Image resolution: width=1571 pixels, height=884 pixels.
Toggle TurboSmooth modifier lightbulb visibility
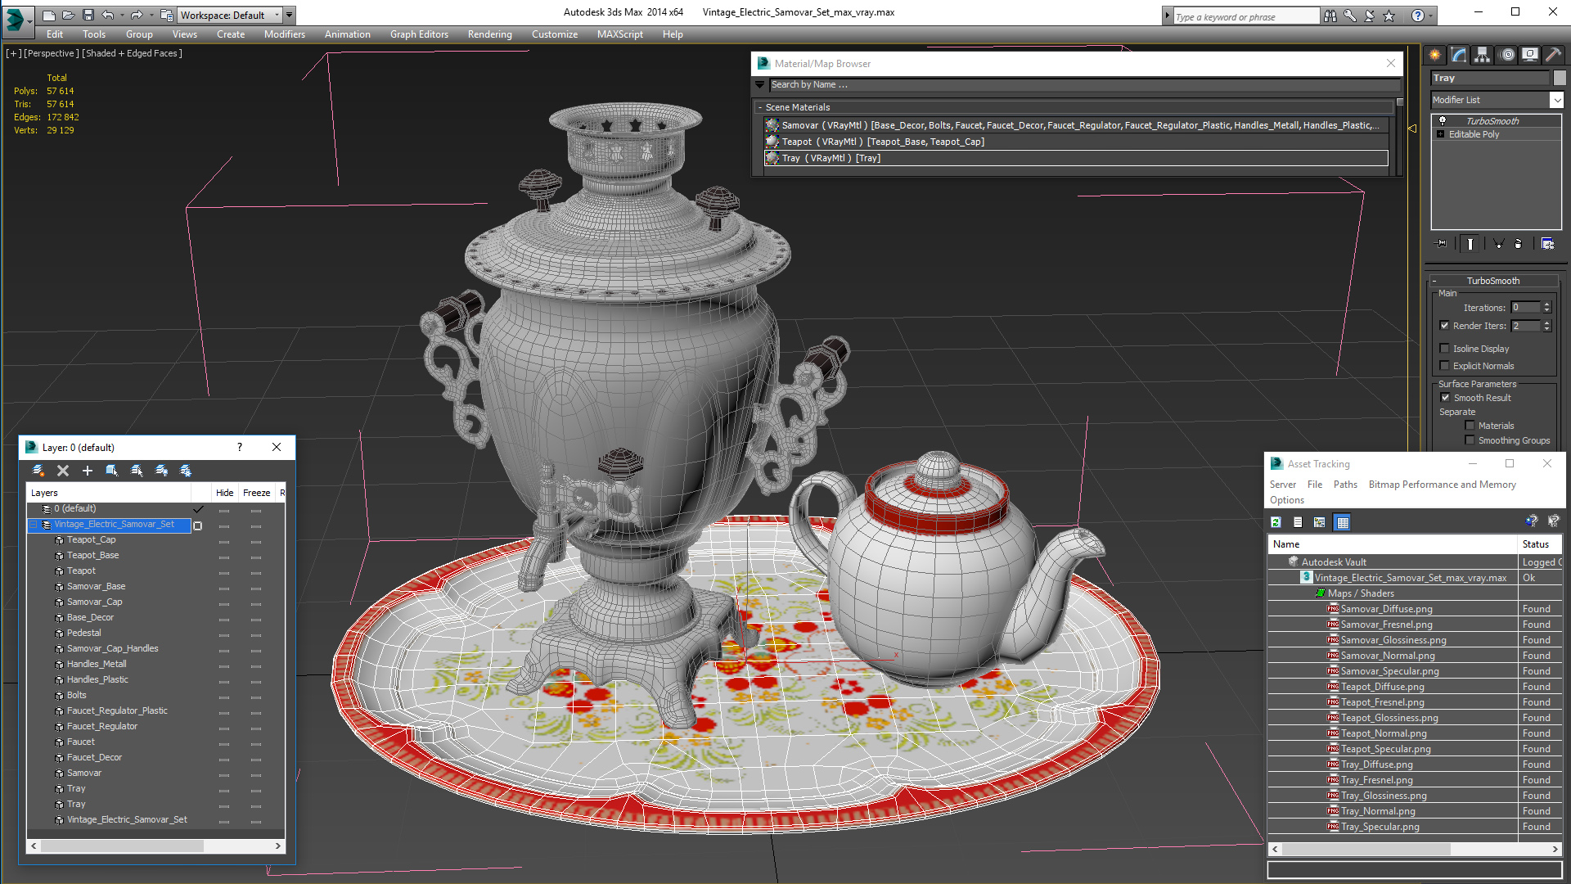[x=1443, y=121]
